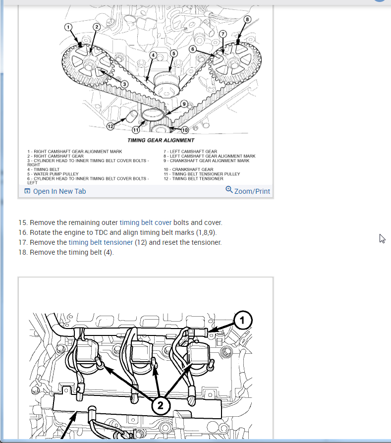Click legend entry '9 - CRANKSHAFT GEAR ALIGNMENT MARK'
Screen dimensions: 391x443
[x=207, y=161]
